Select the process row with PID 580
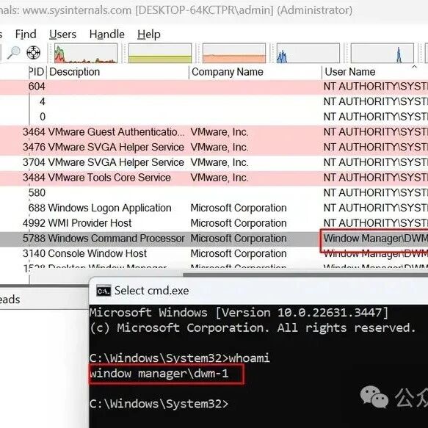The width and height of the screenshot is (428, 428). [214, 193]
